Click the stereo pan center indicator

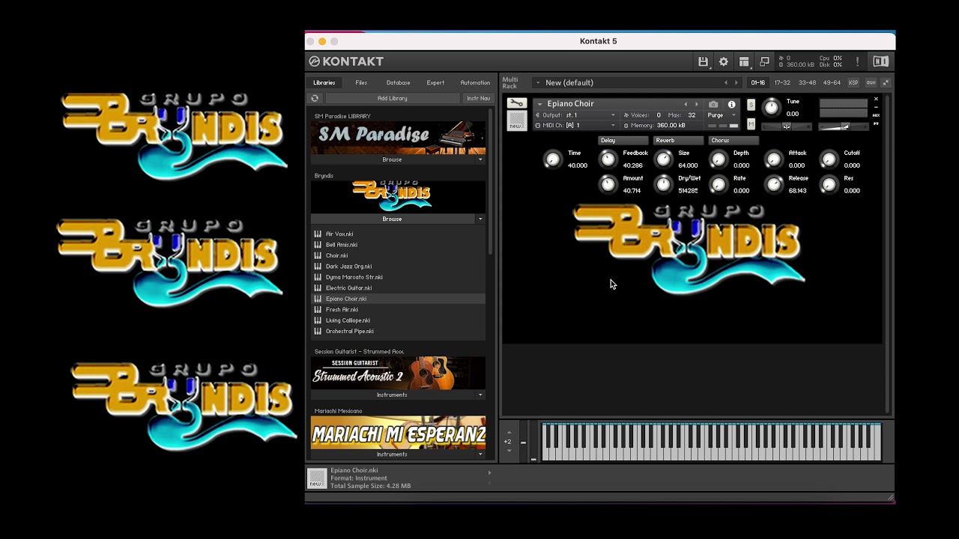tap(786, 127)
